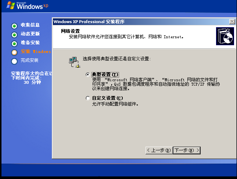Screen dimensions: 237x179
Task: Click the green 准备安装 step indicator
Action: pos(14,44)
